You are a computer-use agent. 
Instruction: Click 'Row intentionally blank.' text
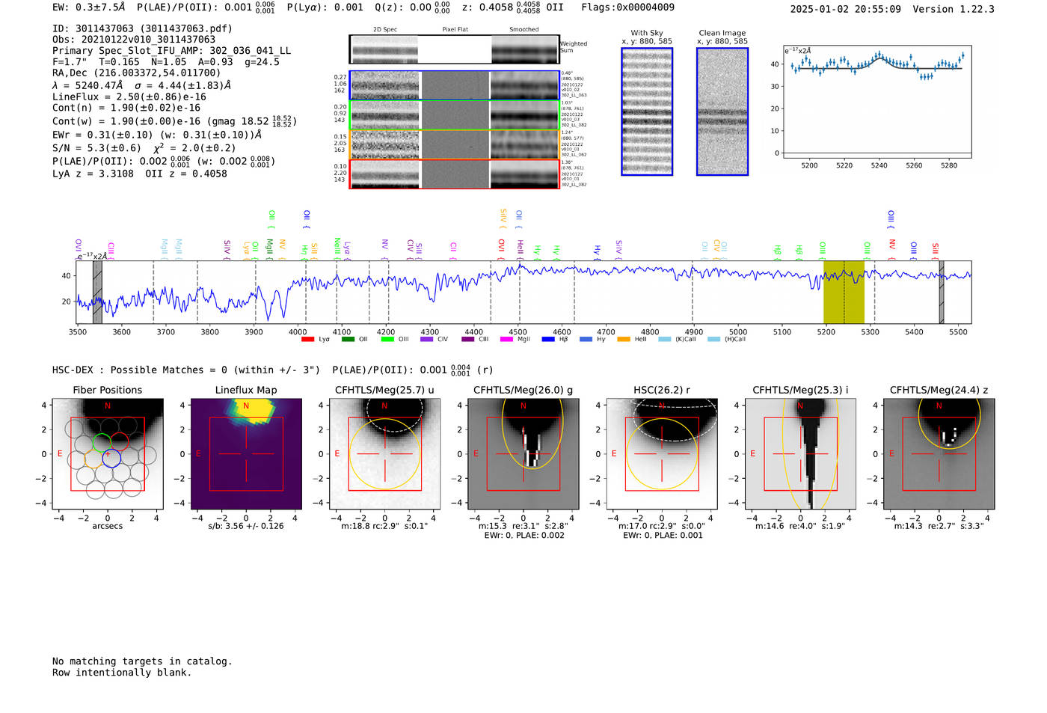tap(122, 673)
